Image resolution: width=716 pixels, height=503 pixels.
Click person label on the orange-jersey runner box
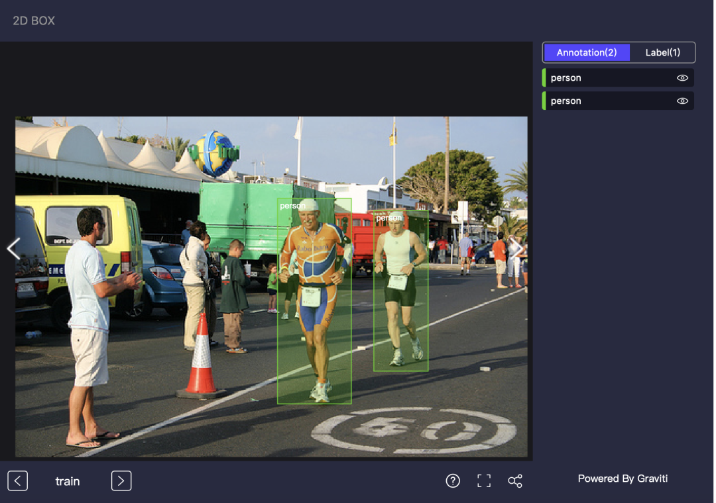pyautogui.click(x=293, y=206)
